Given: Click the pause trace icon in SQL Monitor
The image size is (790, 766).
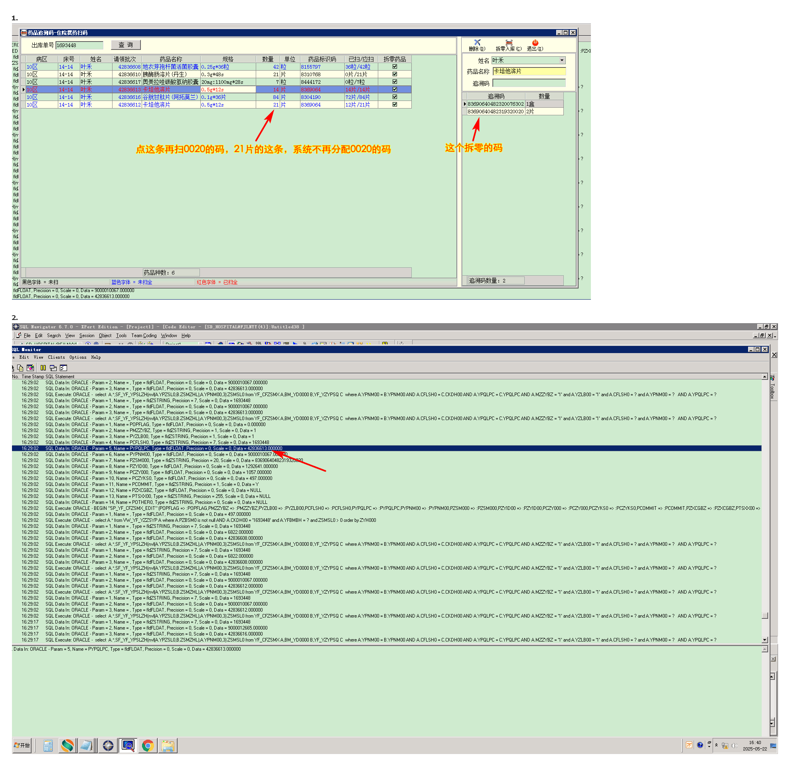Looking at the screenshot, I should 43,368.
